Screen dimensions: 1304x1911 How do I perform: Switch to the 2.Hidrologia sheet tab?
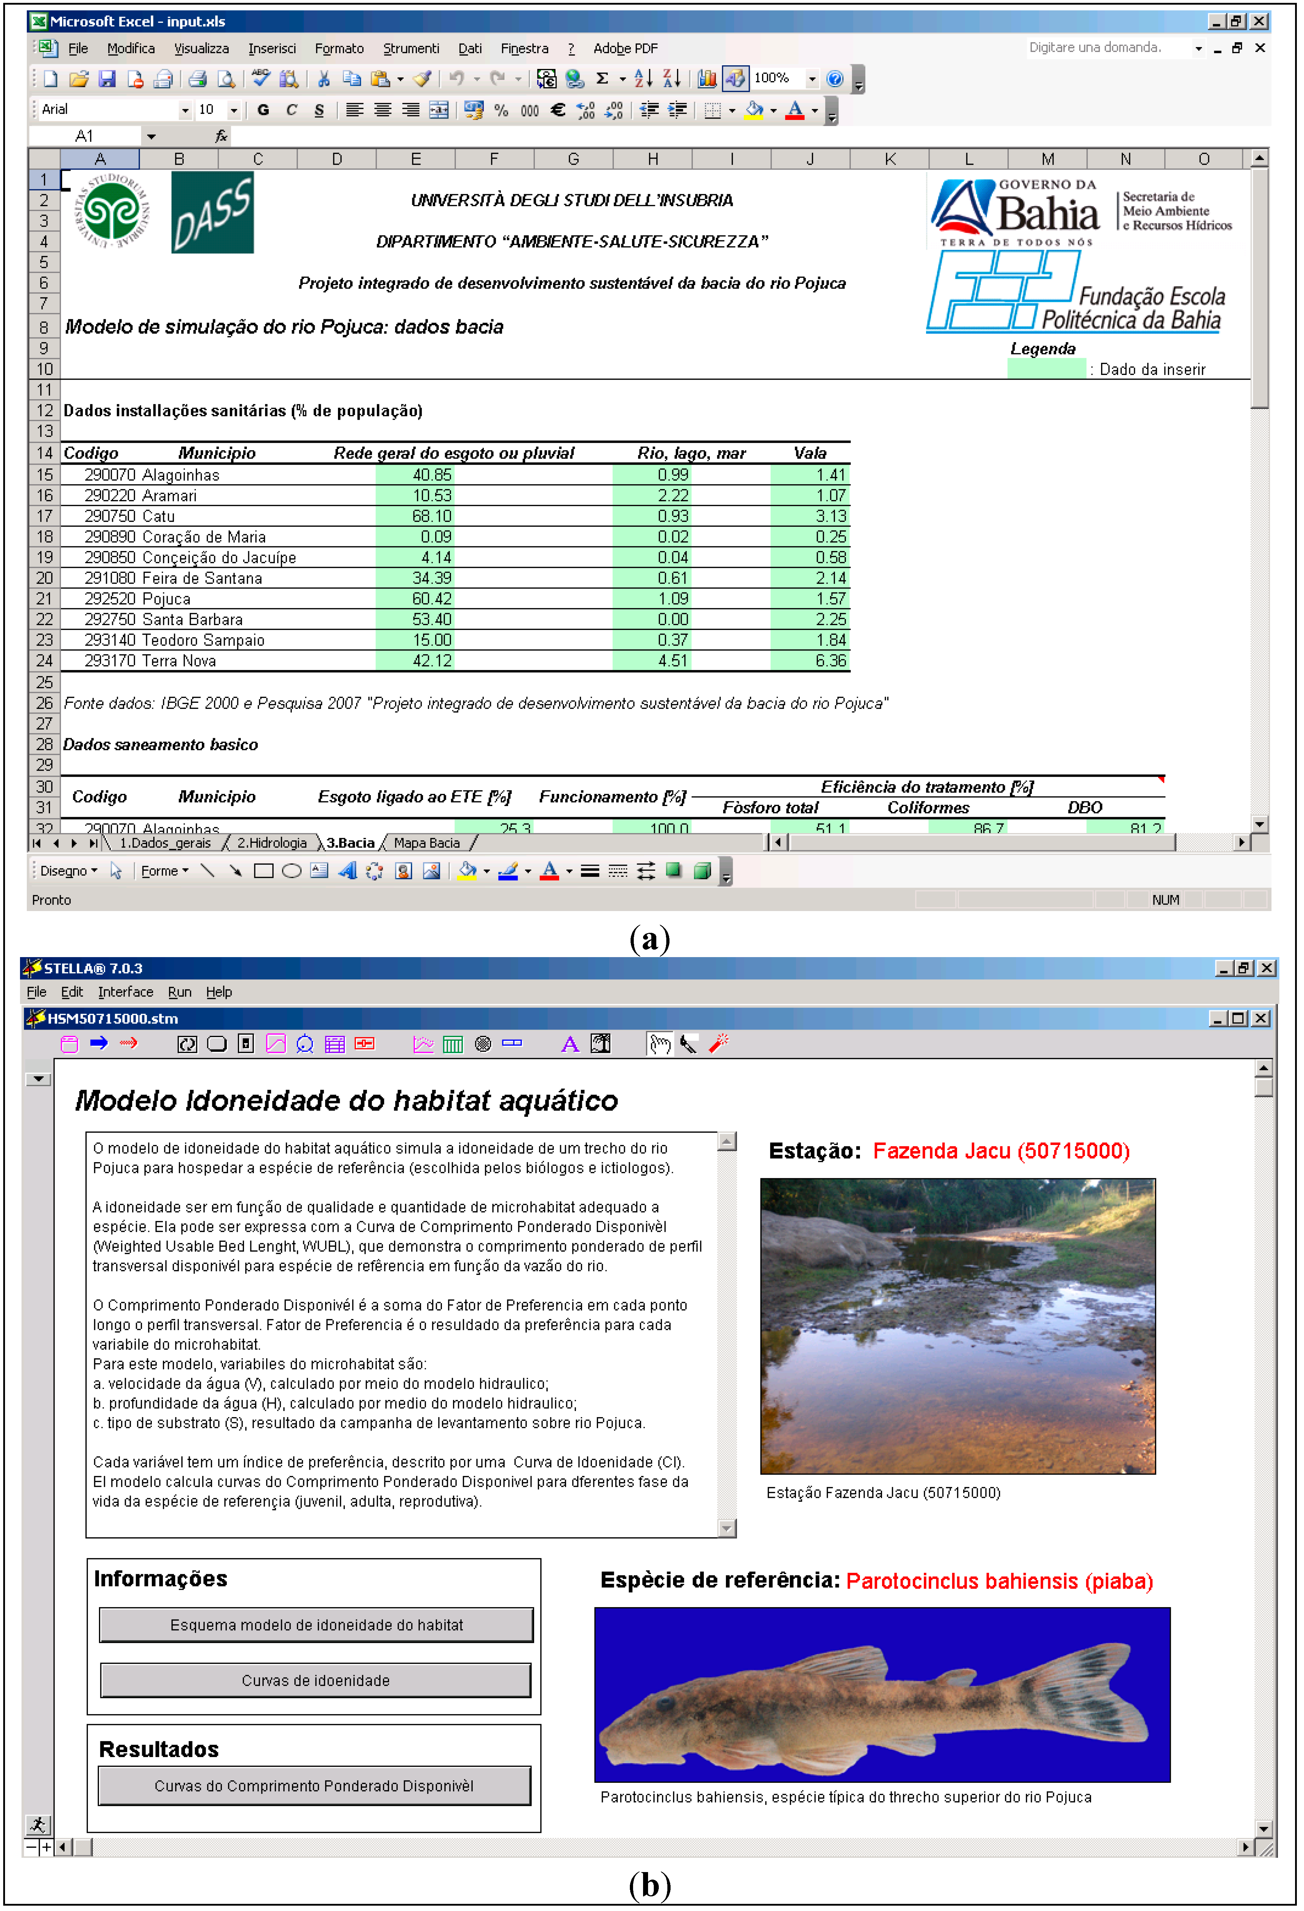272,843
